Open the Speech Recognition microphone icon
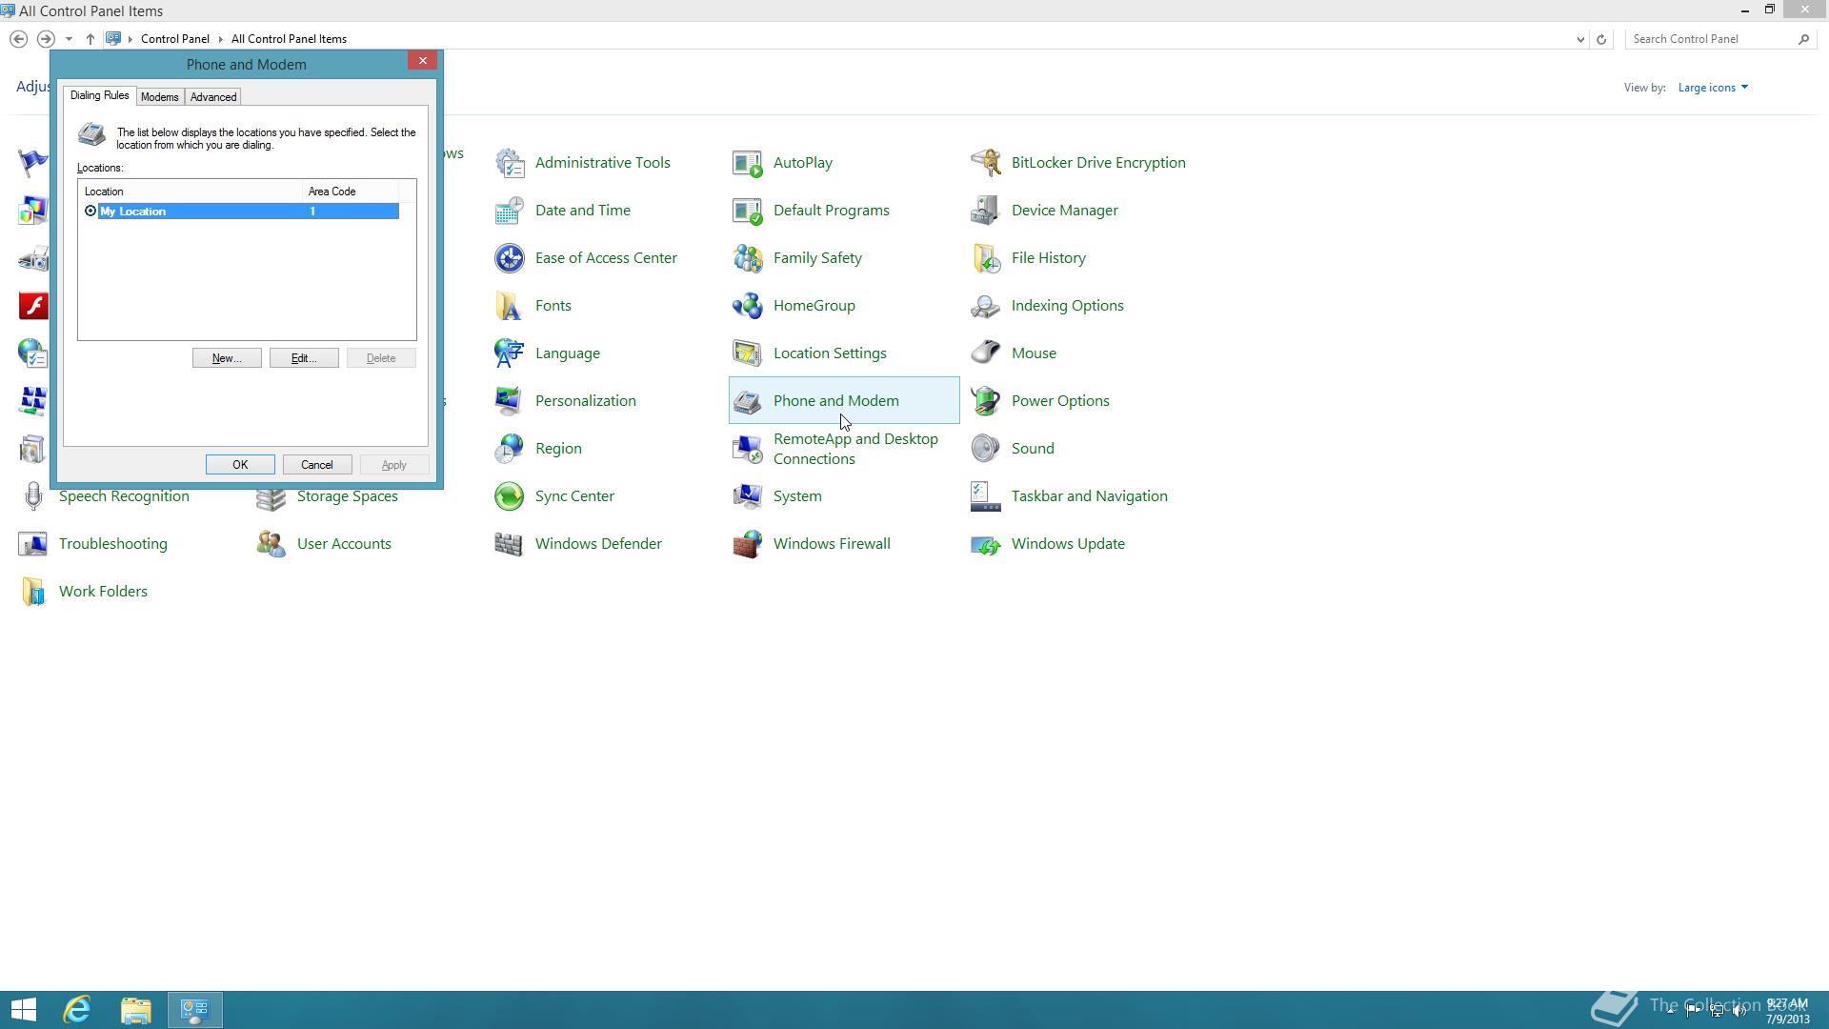This screenshot has height=1029, width=1829. click(x=33, y=496)
